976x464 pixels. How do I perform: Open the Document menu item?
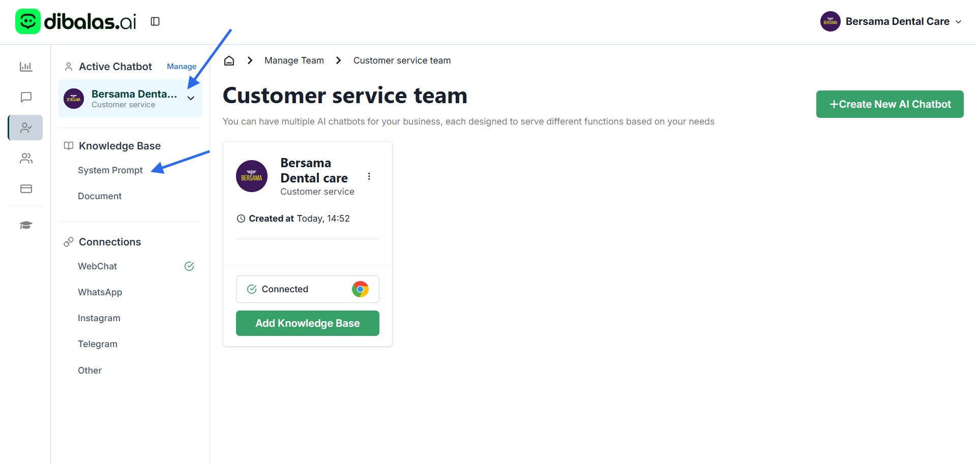pos(100,196)
